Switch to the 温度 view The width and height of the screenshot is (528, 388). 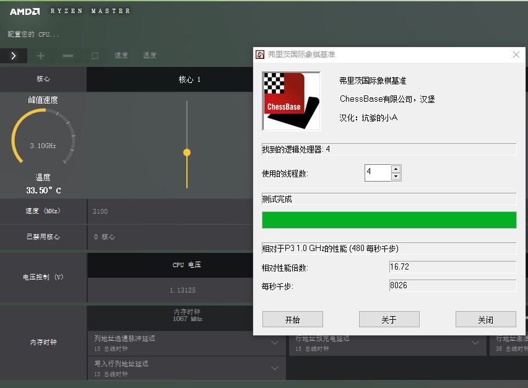pyautogui.click(x=149, y=55)
